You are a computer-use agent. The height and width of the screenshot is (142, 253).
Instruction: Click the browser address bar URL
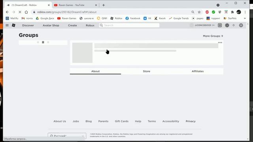pyautogui.click(x=67, y=12)
